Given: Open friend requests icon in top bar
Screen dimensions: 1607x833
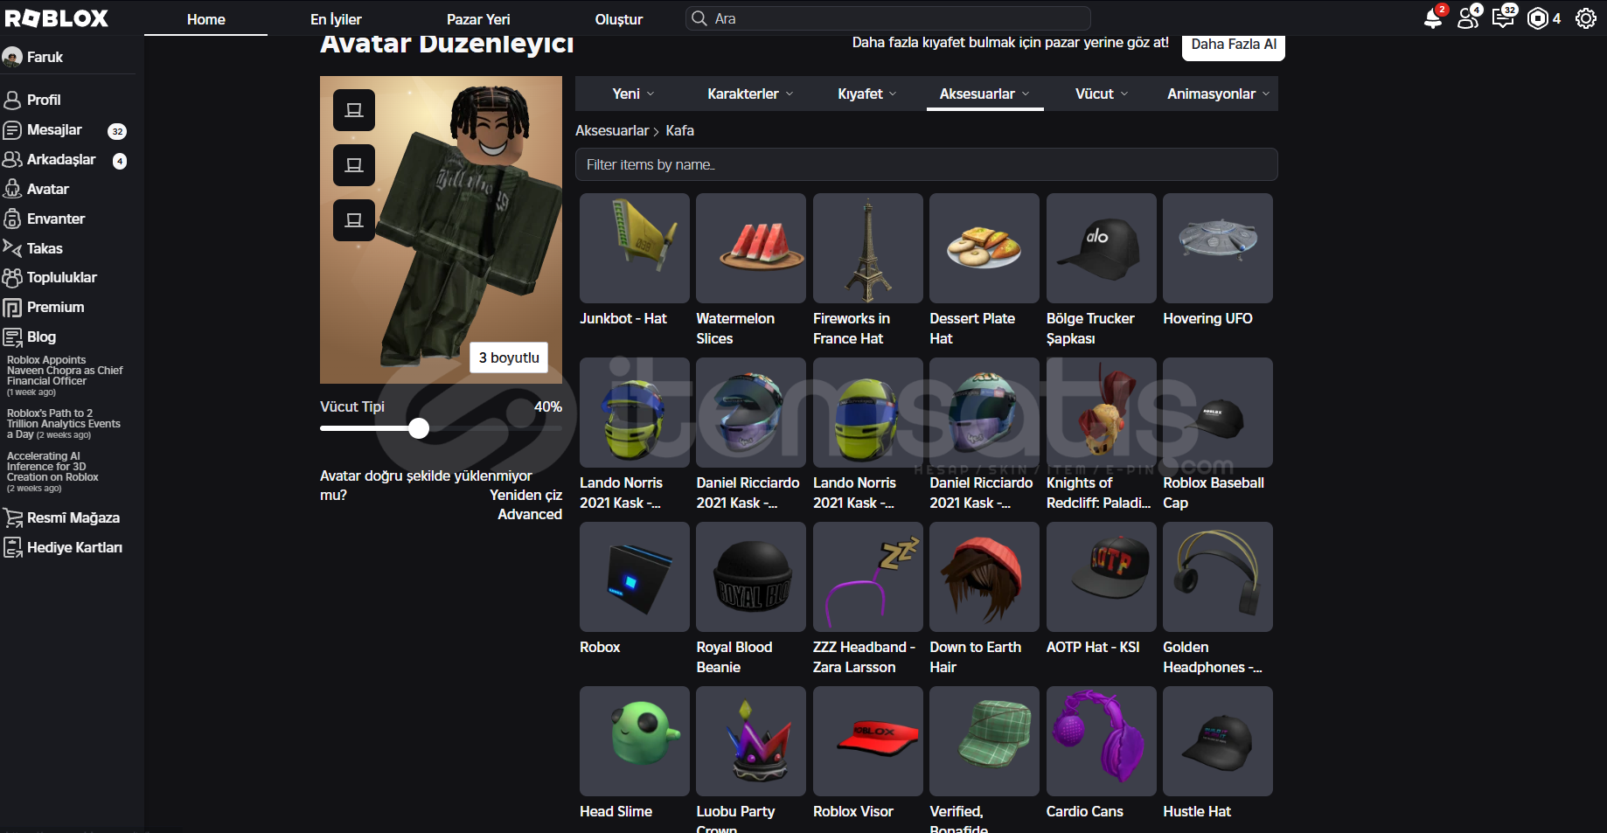Looking at the screenshot, I should [x=1468, y=18].
